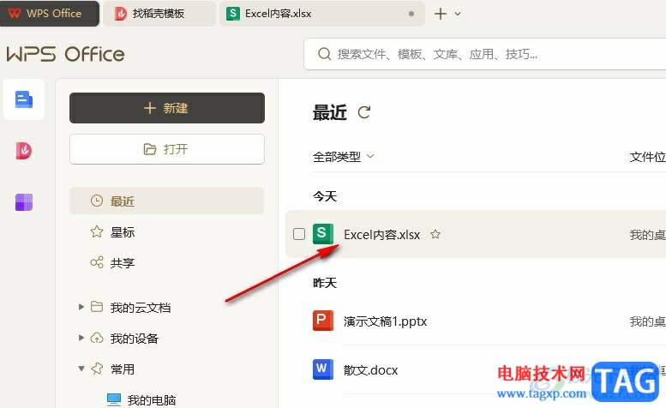The width and height of the screenshot is (666, 408).
Task: Click the green spreadsheet icon of Excel内容.xlsx
Action: 323,234
